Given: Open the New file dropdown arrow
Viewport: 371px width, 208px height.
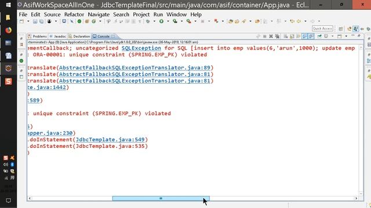Looking at the screenshot, I should (28, 21).
